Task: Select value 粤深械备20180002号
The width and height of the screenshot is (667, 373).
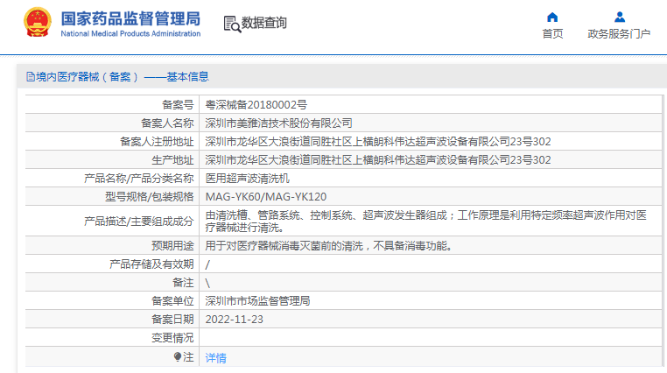Action: (256, 104)
